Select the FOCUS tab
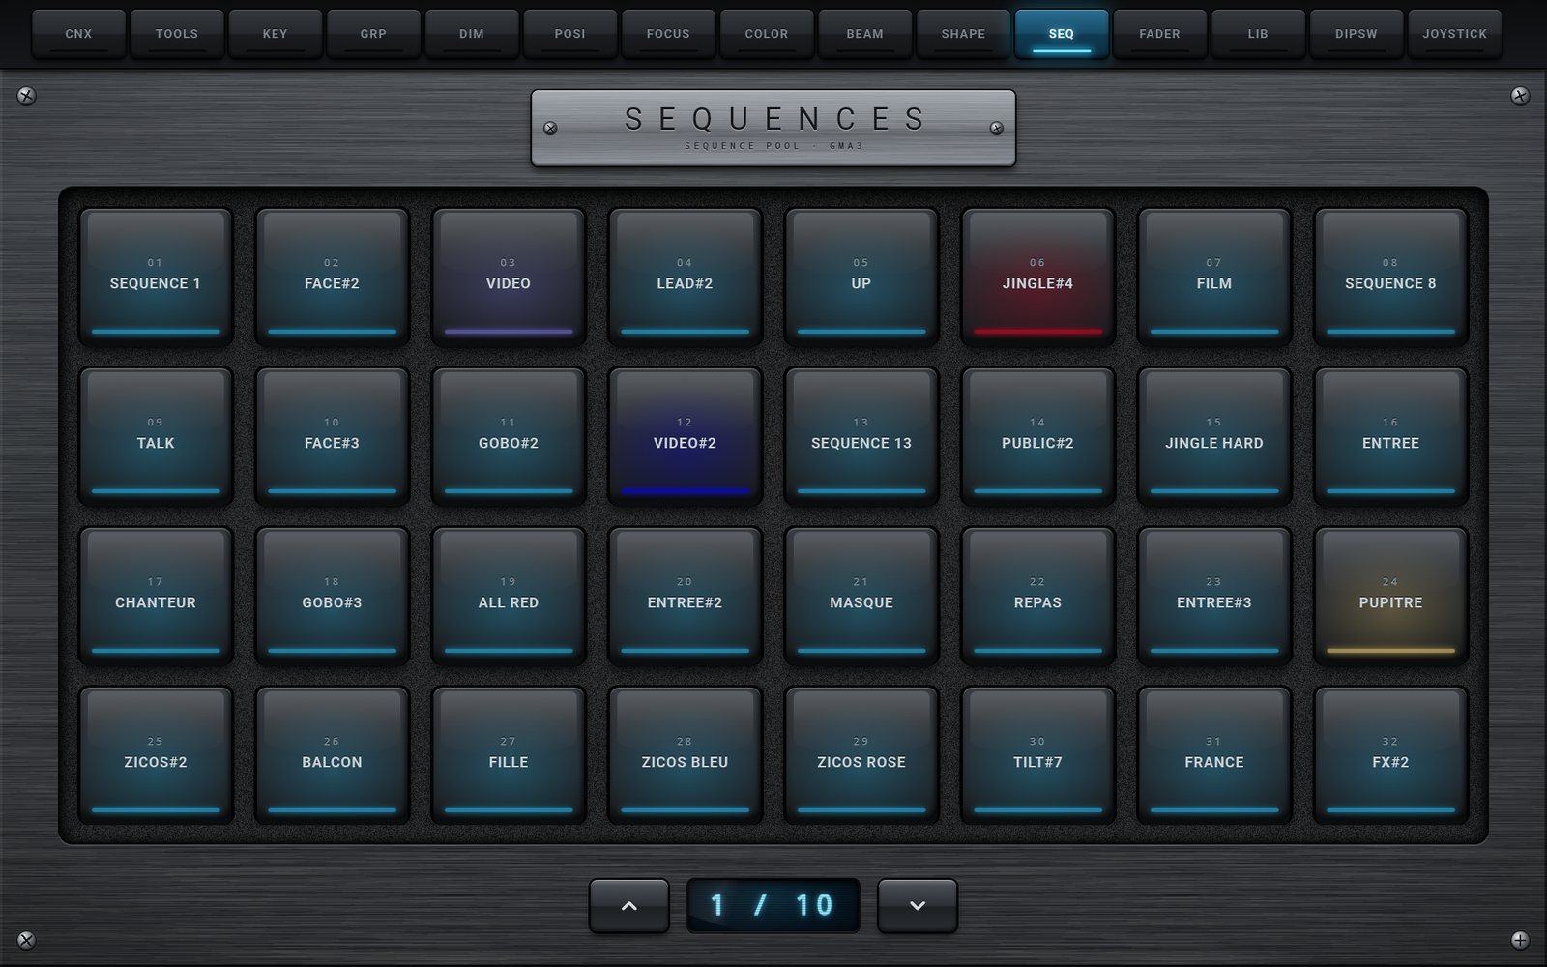The image size is (1547, 967). (x=668, y=34)
